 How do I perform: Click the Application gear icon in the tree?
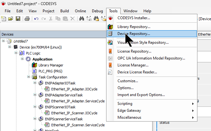[x=28, y=59]
